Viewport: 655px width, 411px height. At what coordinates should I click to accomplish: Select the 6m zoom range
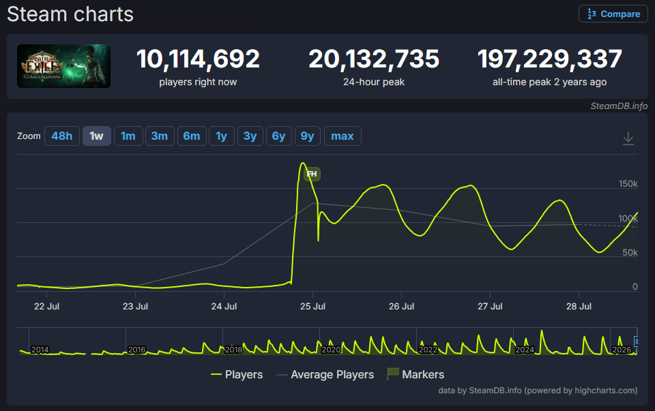coord(192,136)
